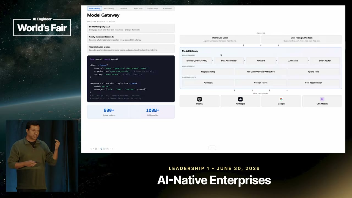Click 'LEADERSHIP 1 • JUNE 30, 2026' caption

coord(214,168)
